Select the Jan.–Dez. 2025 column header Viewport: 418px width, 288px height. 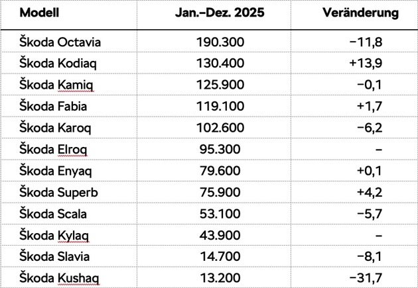click(221, 13)
